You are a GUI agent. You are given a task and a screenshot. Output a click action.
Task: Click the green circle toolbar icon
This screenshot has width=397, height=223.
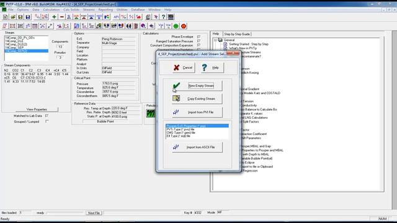tap(176, 26)
